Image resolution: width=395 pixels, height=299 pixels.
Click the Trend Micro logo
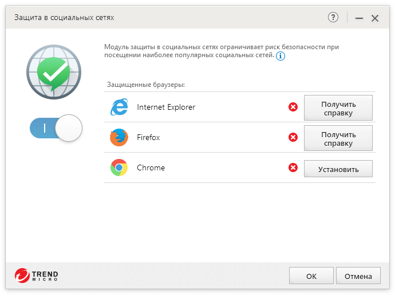point(36,277)
